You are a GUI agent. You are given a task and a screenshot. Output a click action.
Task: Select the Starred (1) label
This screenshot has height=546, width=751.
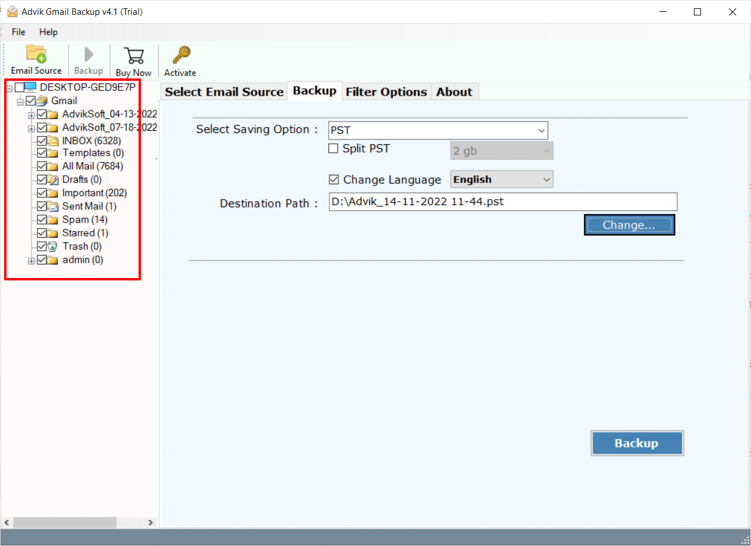pos(85,233)
